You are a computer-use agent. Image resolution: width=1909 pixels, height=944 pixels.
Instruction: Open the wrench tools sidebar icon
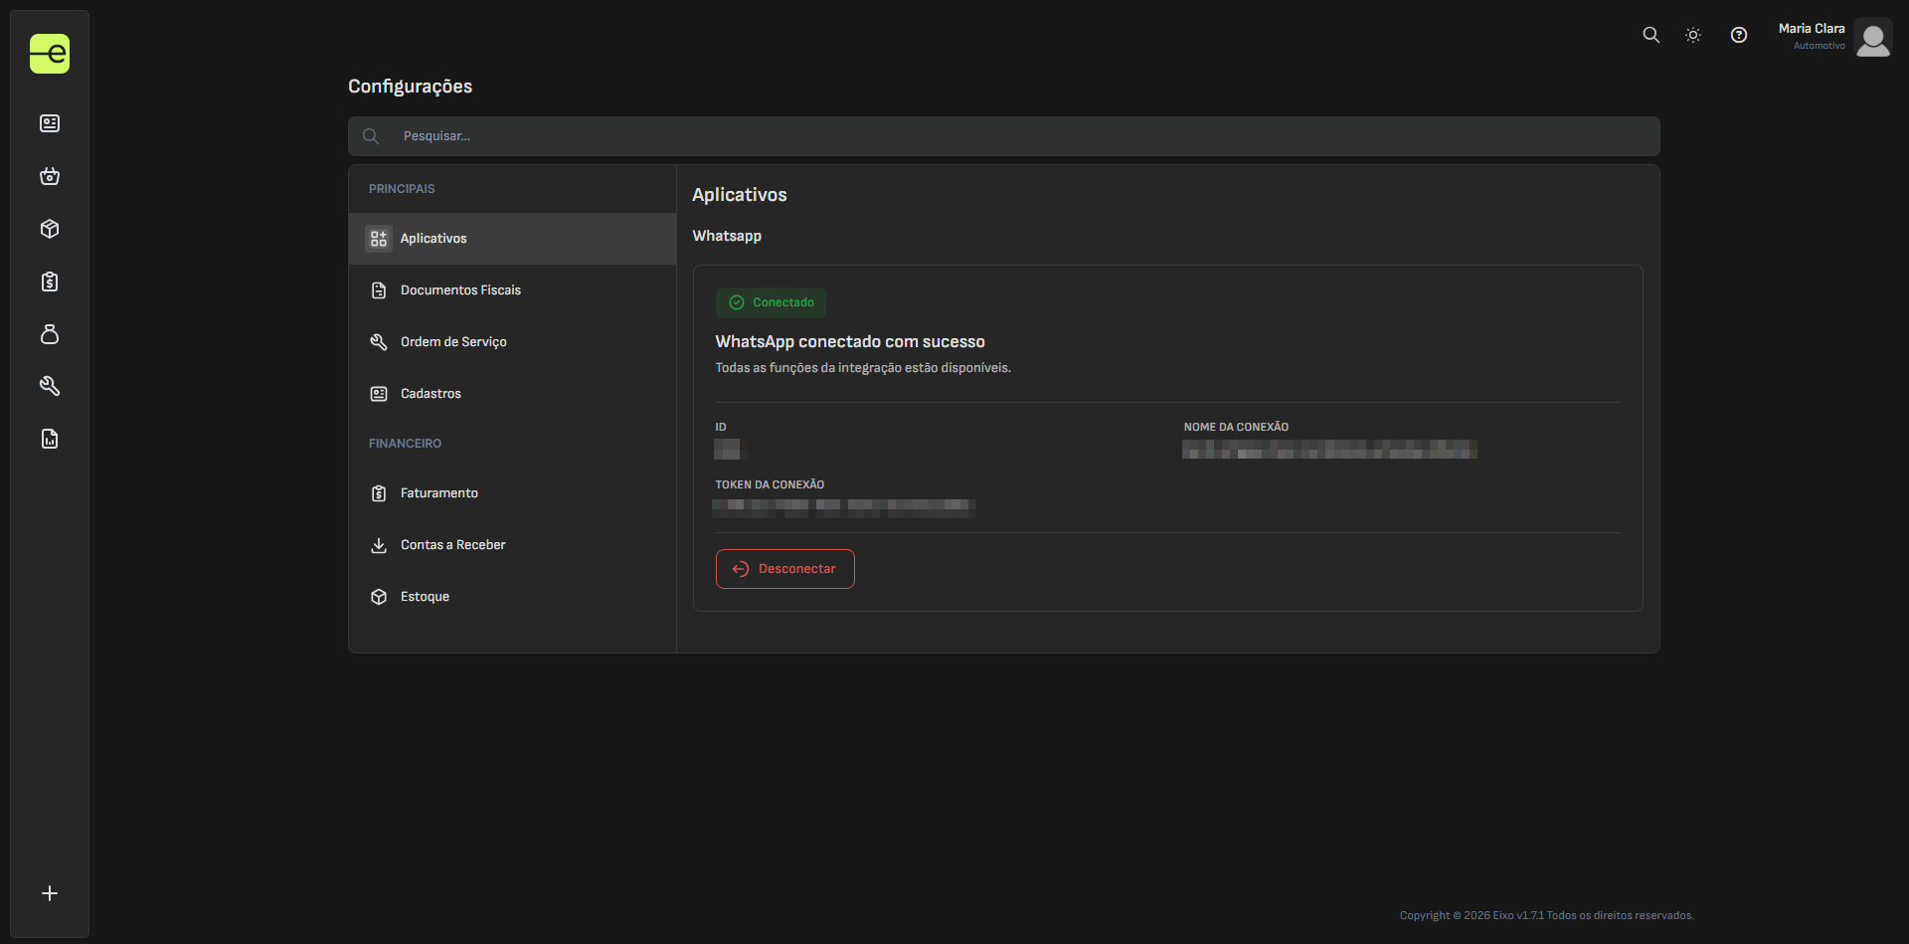50,386
